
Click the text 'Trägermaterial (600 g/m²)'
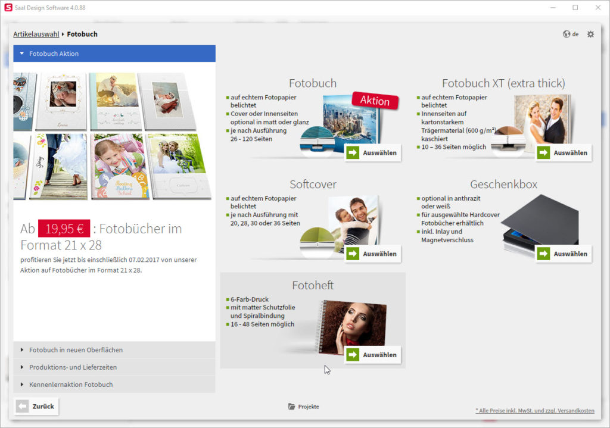click(x=459, y=130)
